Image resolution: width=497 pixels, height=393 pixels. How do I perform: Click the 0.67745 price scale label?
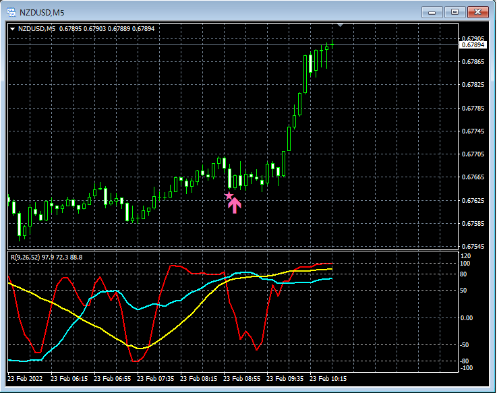click(x=473, y=131)
